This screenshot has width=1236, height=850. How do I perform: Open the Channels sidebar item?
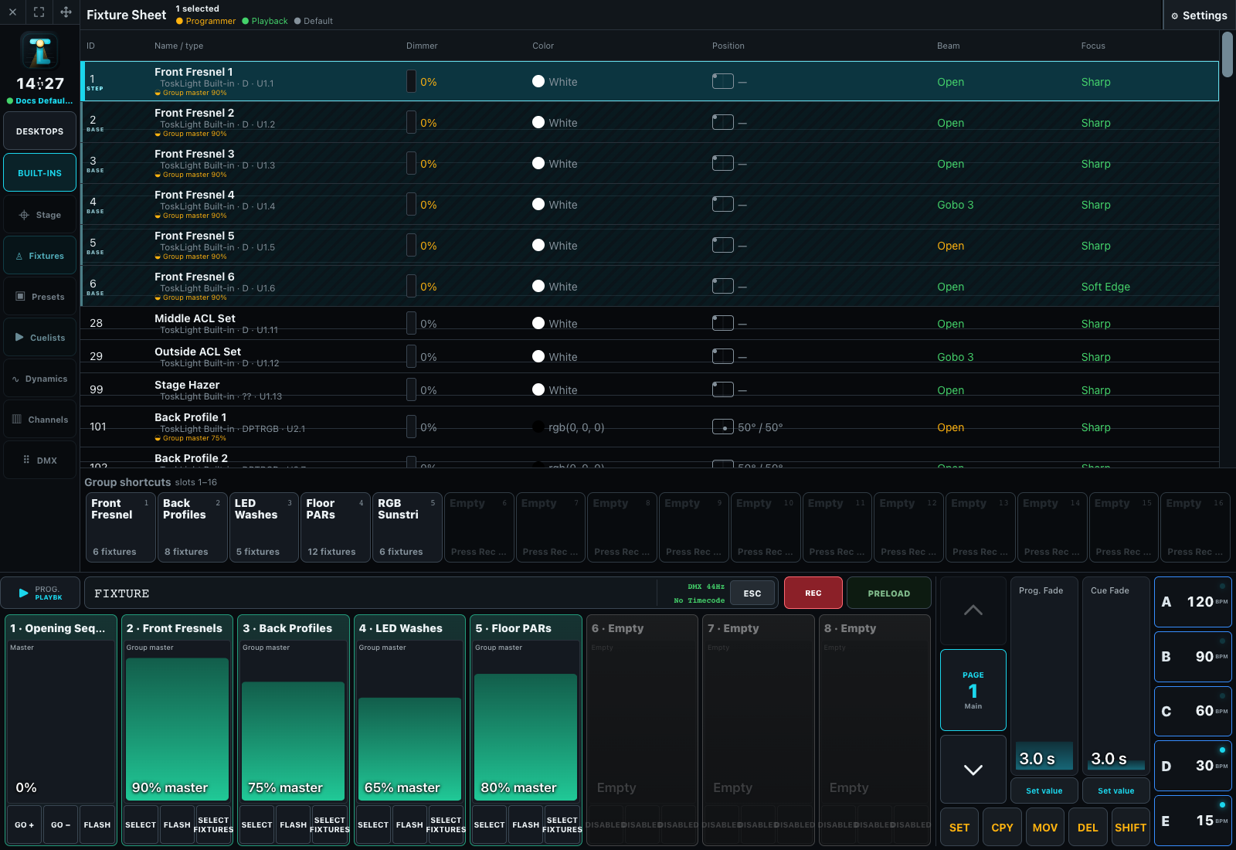40,420
